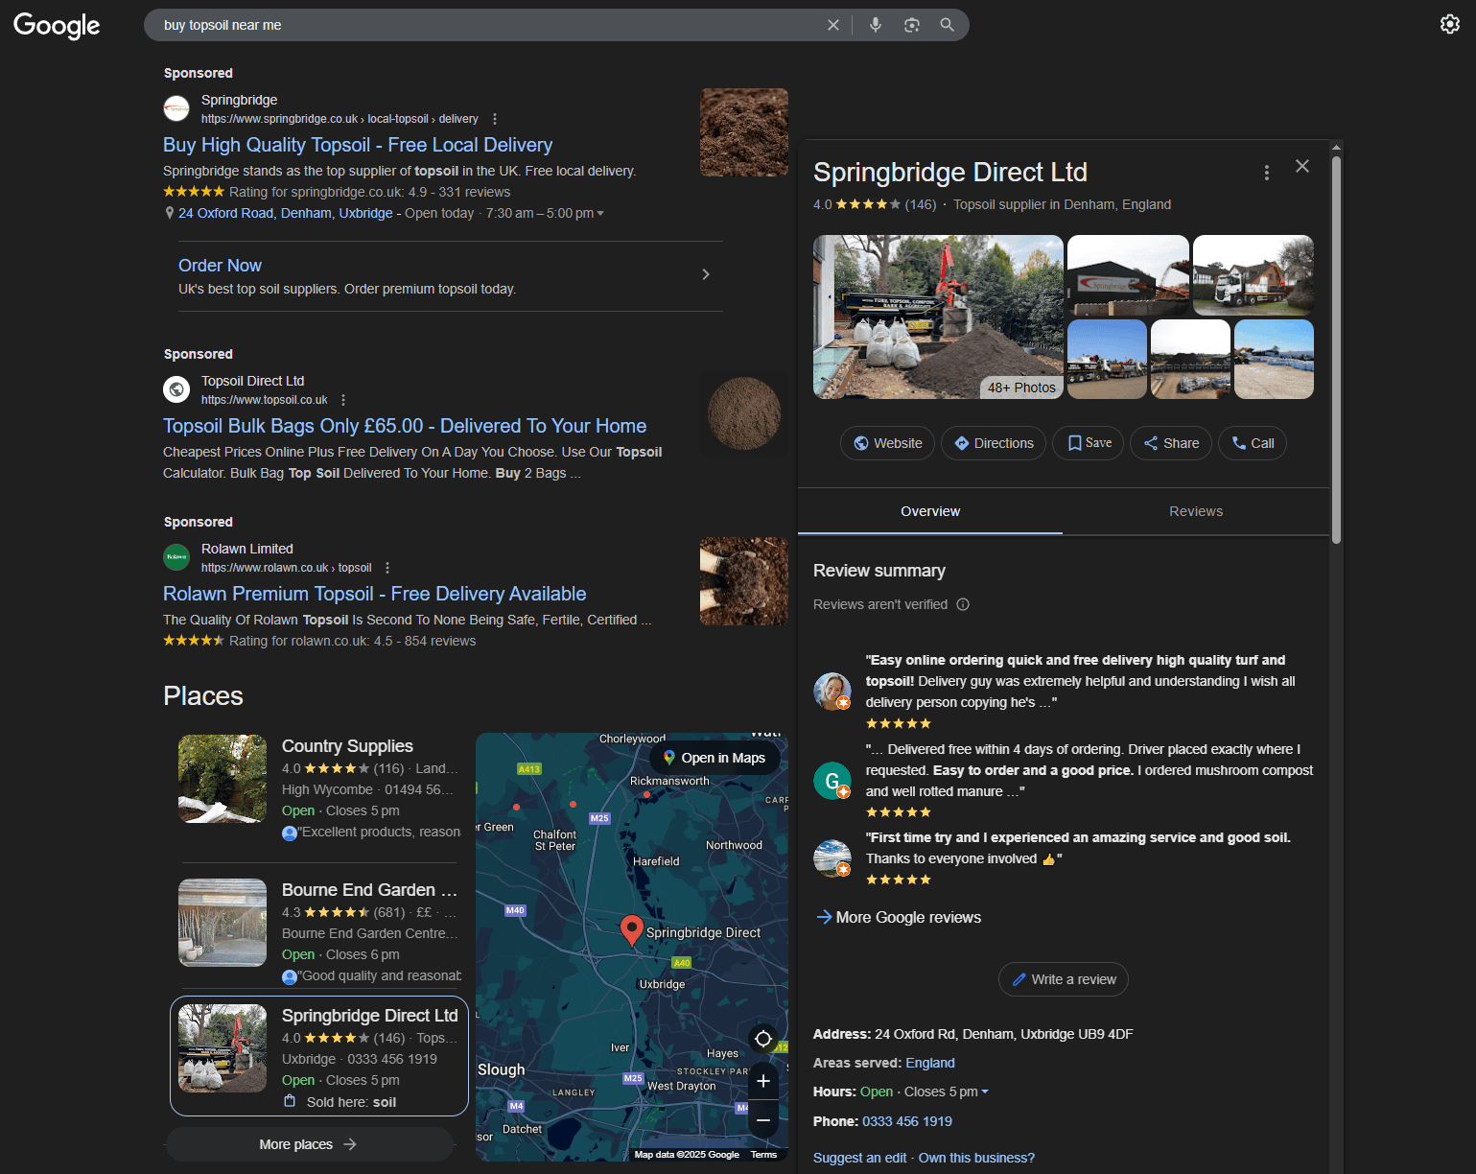Click the (146) review count in panel

pyautogui.click(x=921, y=204)
